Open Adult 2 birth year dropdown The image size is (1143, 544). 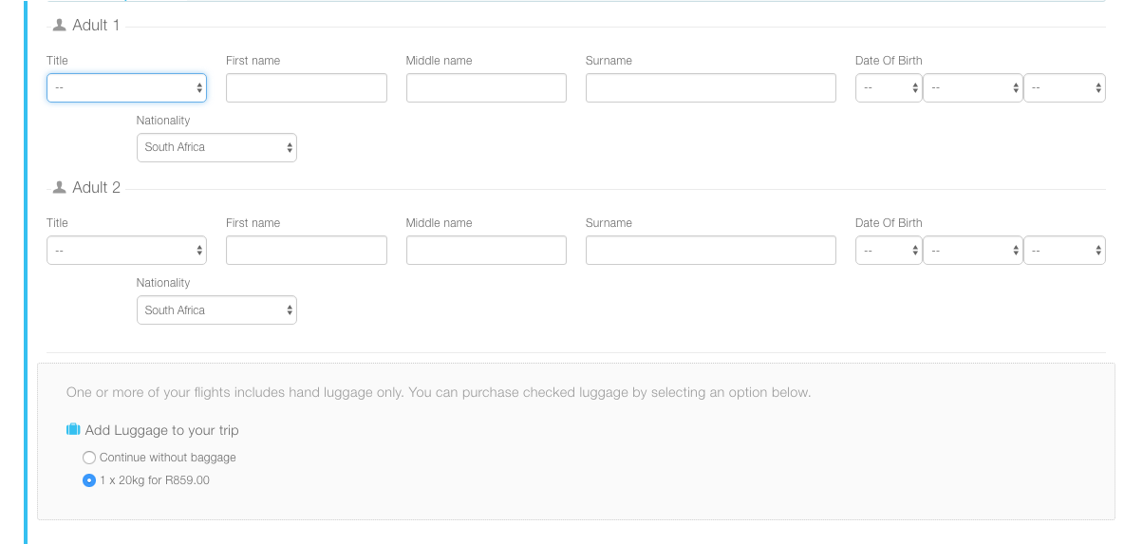click(1064, 250)
